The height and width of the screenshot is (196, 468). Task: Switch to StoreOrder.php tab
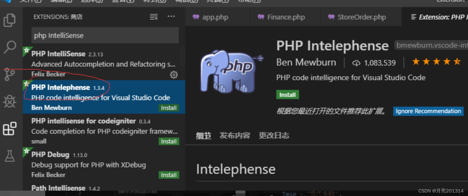click(361, 17)
